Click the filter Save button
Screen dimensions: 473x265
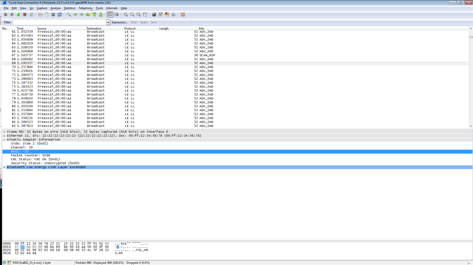pos(153,22)
